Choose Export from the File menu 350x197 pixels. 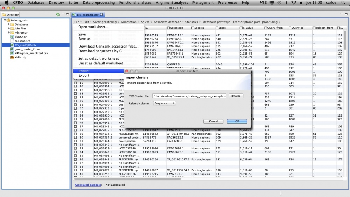point(84,75)
